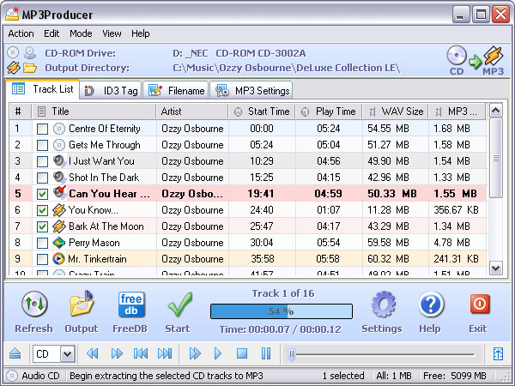Open the Mode menu
Viewport: 515px width, 386px height.
pyautogui.click(x=81, y=33)
